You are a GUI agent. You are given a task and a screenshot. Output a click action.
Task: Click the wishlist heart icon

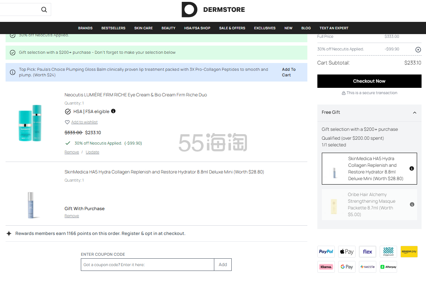67,122
